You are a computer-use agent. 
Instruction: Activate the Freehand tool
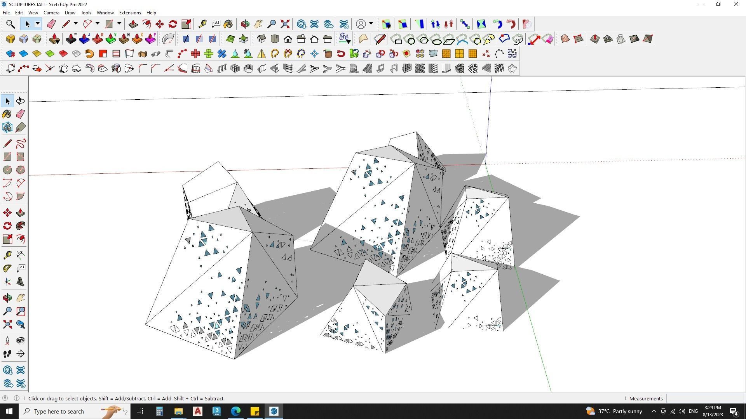(x=21, y=144)
